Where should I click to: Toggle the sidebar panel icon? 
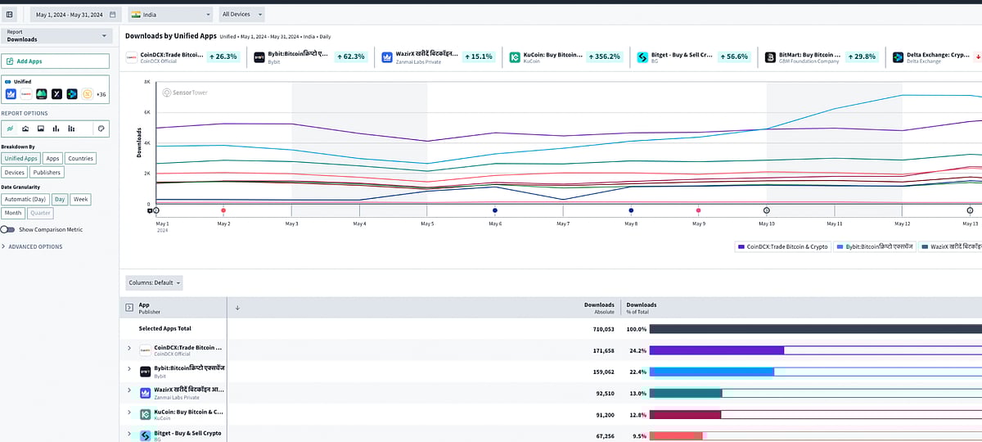pos(10,15)
